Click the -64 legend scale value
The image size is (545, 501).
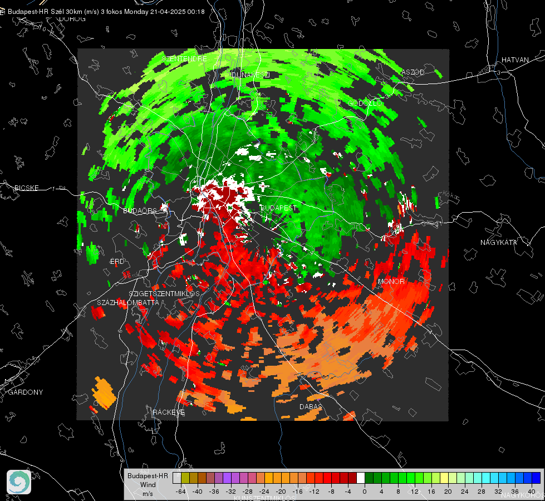click(x=181, y=492)
